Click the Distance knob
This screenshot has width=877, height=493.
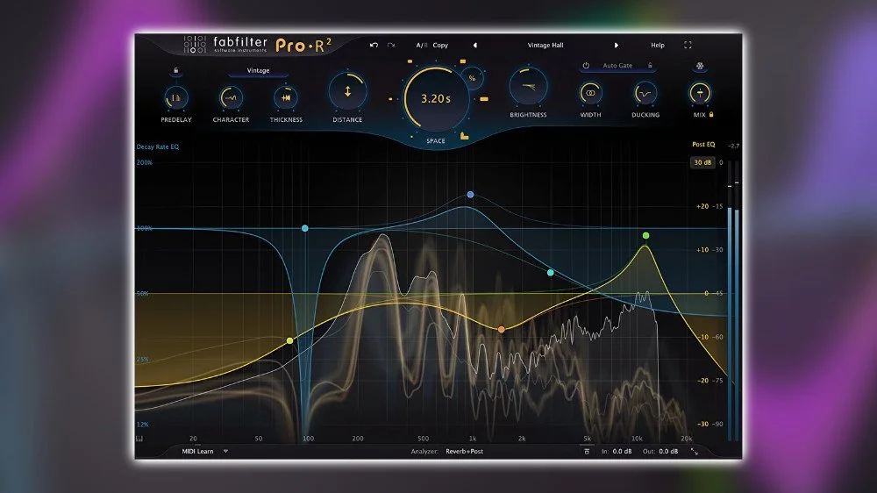pos(347,91)
